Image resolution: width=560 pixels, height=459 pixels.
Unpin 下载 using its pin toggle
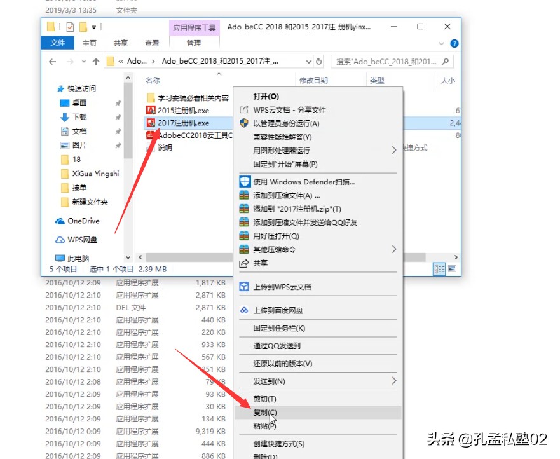pyautogui.click(x=118, y=119)
